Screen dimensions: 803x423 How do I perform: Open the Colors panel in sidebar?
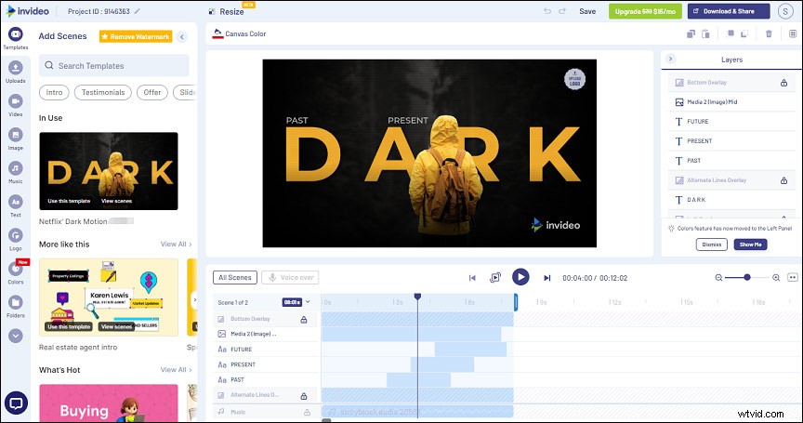[15, 271]
